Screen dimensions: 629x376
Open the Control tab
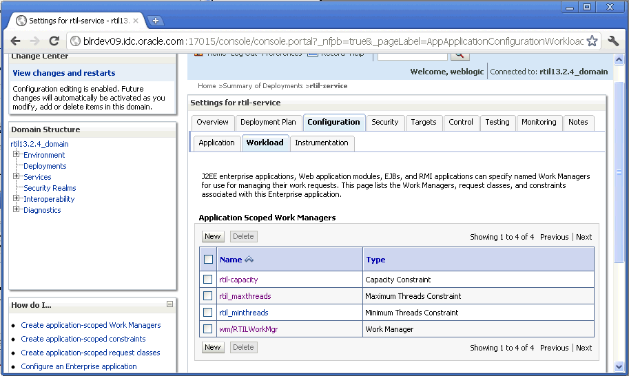tap(461, 123)
